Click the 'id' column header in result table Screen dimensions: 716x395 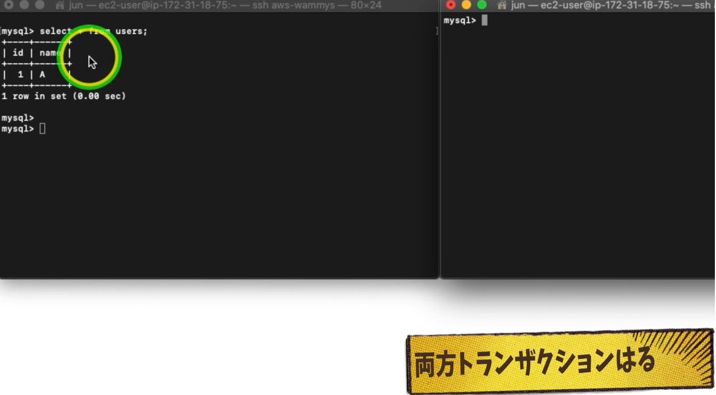pyautogui.click(x=18, y=53)
